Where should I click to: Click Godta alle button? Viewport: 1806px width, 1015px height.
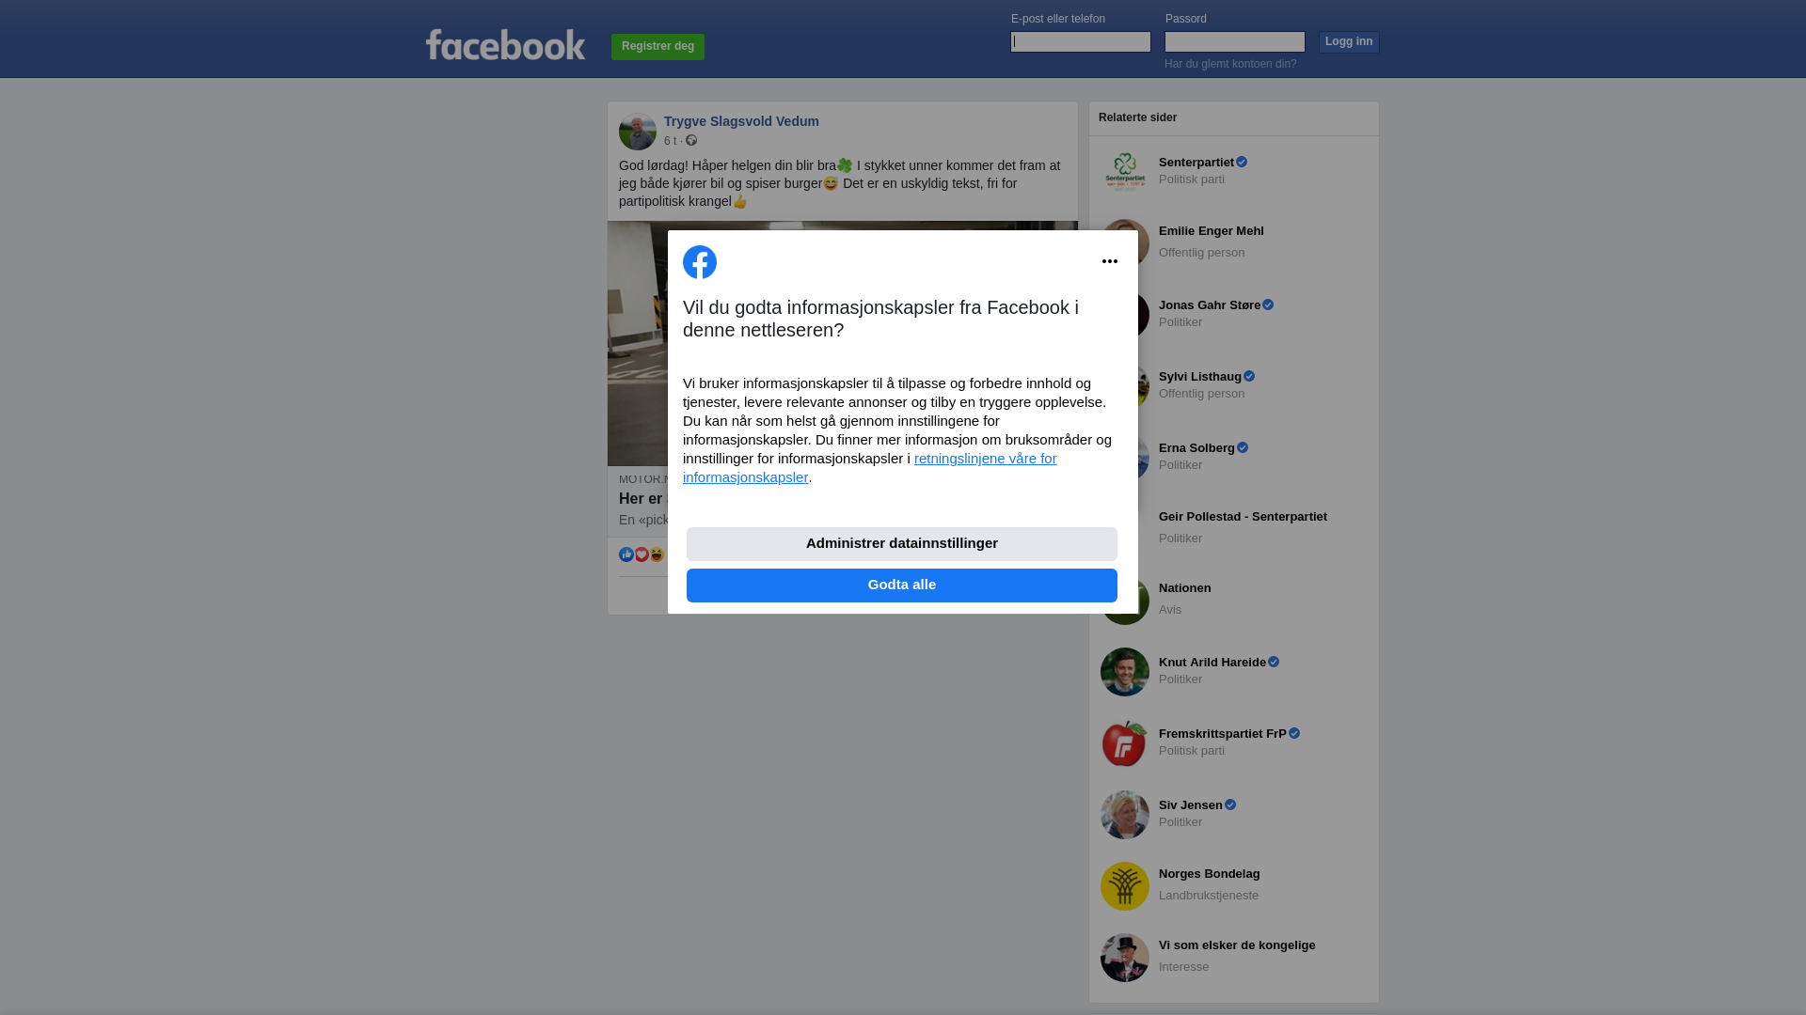click(x=902, y=586)
